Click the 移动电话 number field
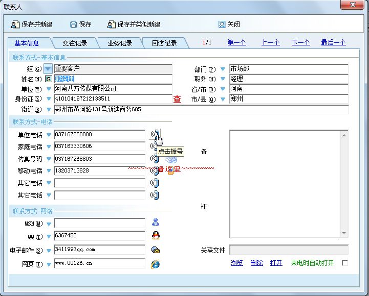The height and width of the screenshot is (296, 369). pyautogui.click(x=99, y=171)
